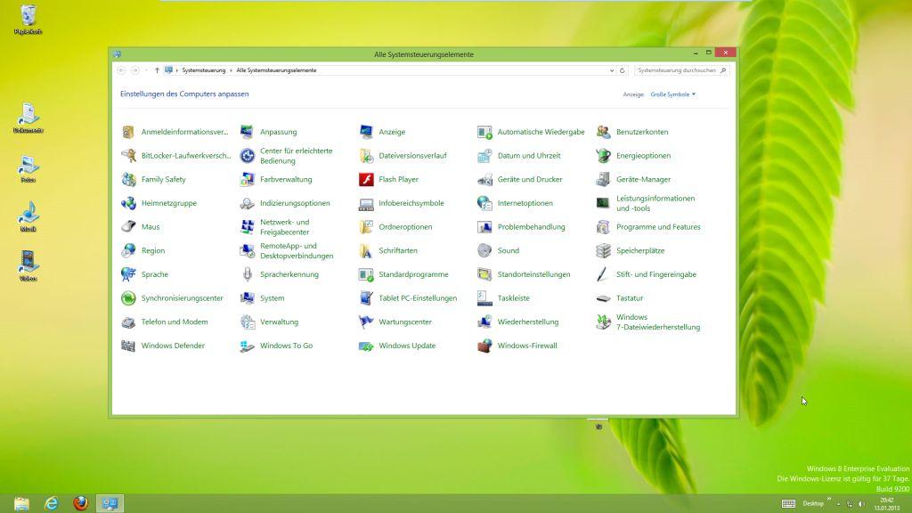The width and height of the screenshot is (912, 513).
Task: Open the Windows Update icon
Action: pos(366,346)
